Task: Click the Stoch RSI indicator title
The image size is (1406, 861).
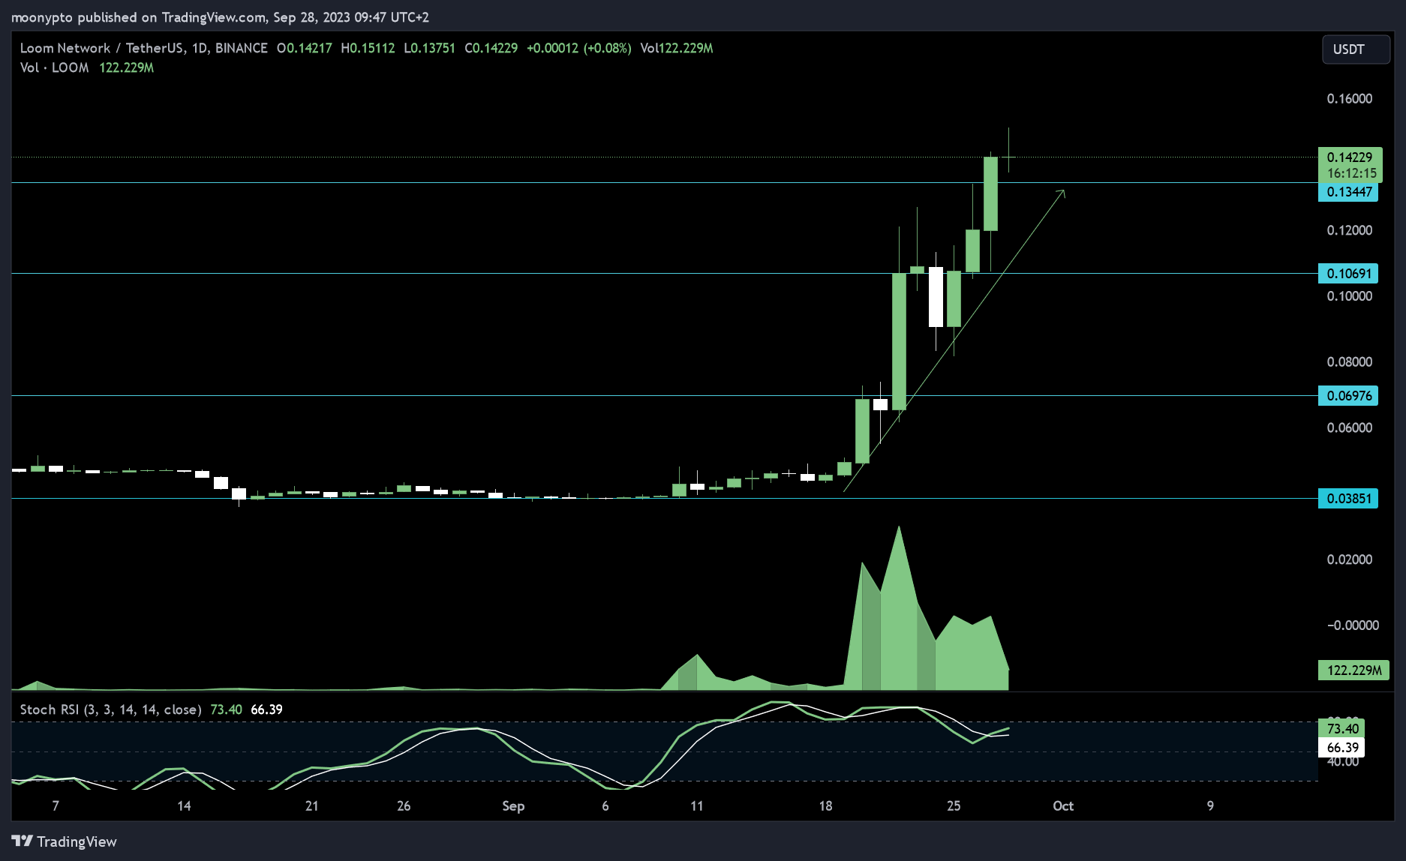Action: [110, 709]
